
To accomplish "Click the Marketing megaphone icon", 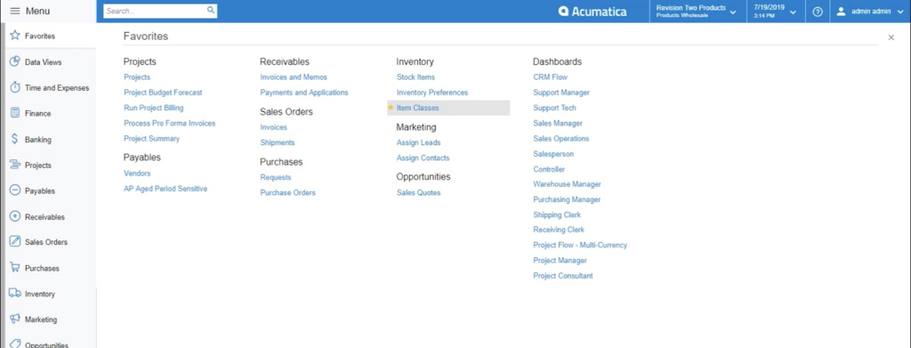I will [15, 319].
